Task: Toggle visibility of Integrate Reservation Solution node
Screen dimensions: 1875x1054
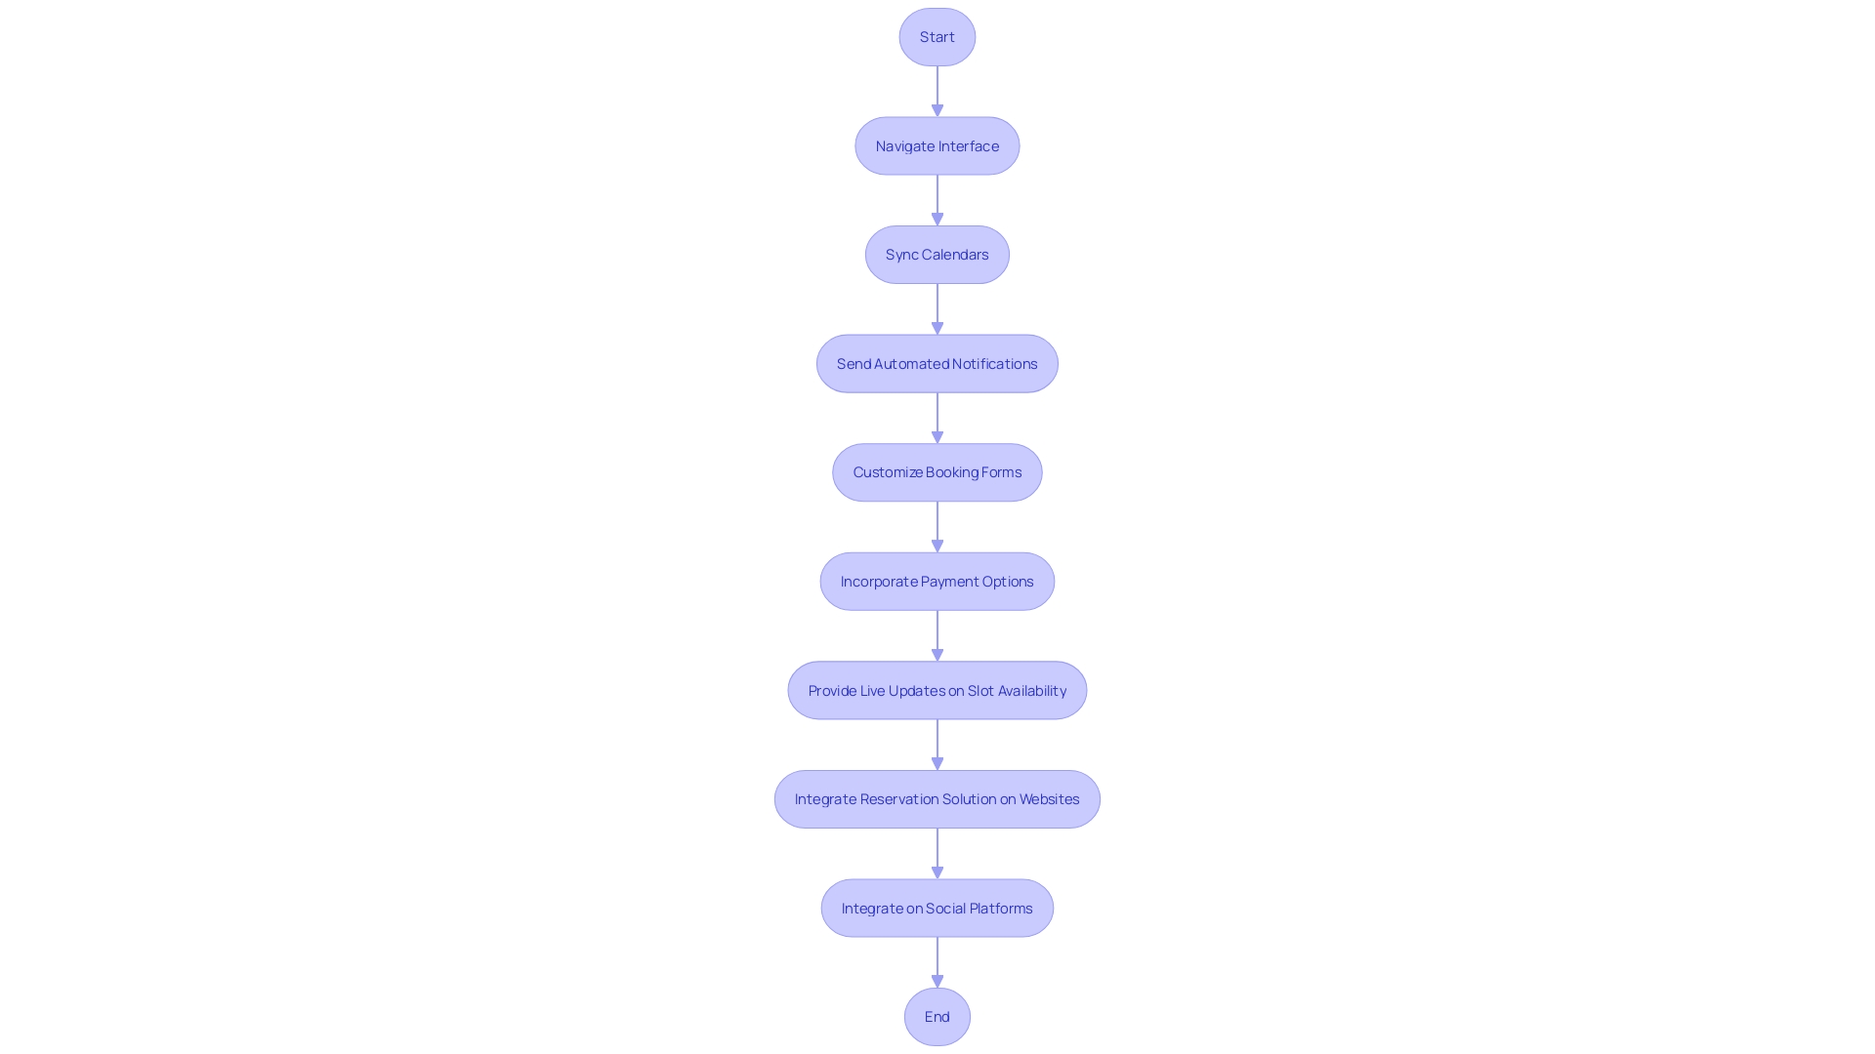Action: [x=937, y=798]
